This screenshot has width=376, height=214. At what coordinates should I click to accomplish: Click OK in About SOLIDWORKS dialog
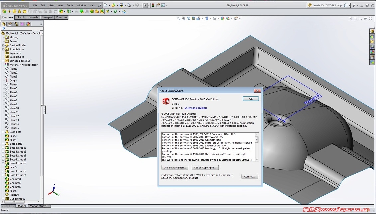coord(251,99)
